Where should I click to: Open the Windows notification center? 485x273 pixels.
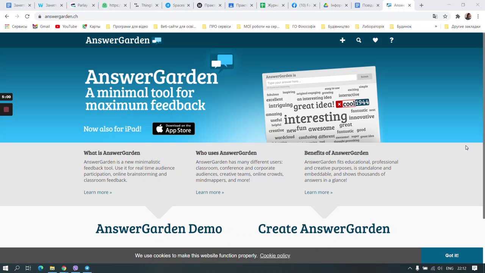(474, 268)
